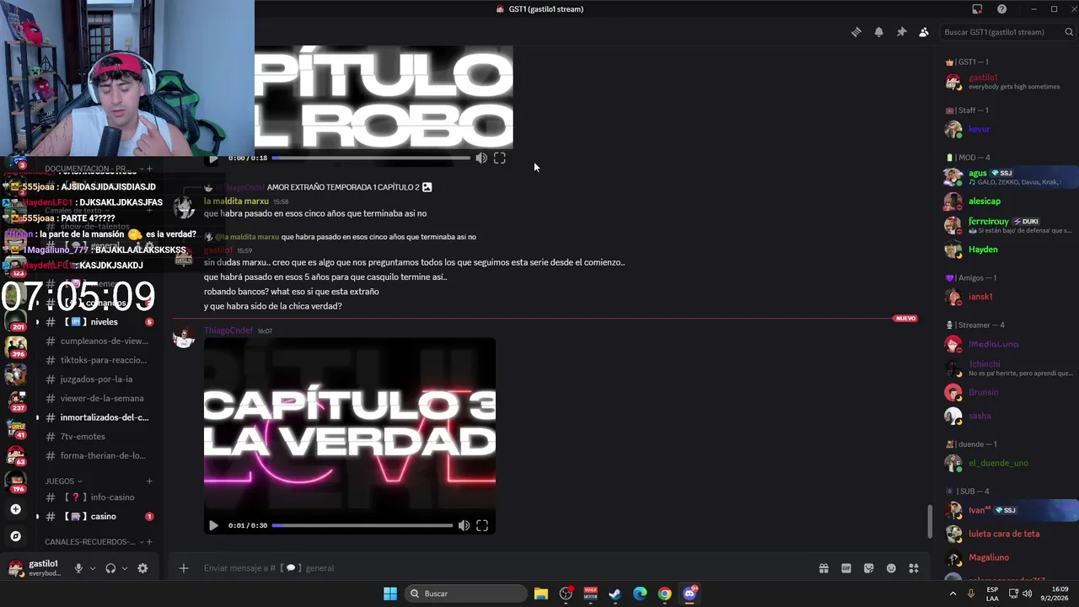Open Steam from the taskbar
1079x607 pixels.
615,594
